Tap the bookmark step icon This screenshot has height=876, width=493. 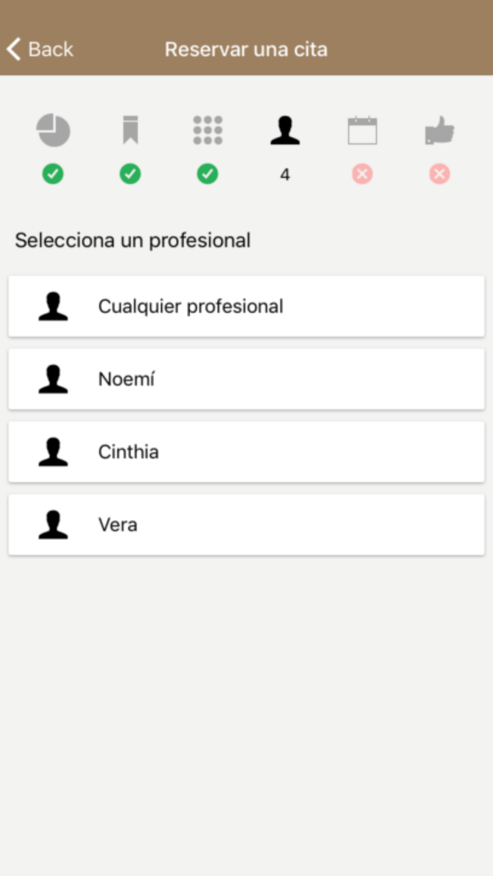tap(131, 130)
